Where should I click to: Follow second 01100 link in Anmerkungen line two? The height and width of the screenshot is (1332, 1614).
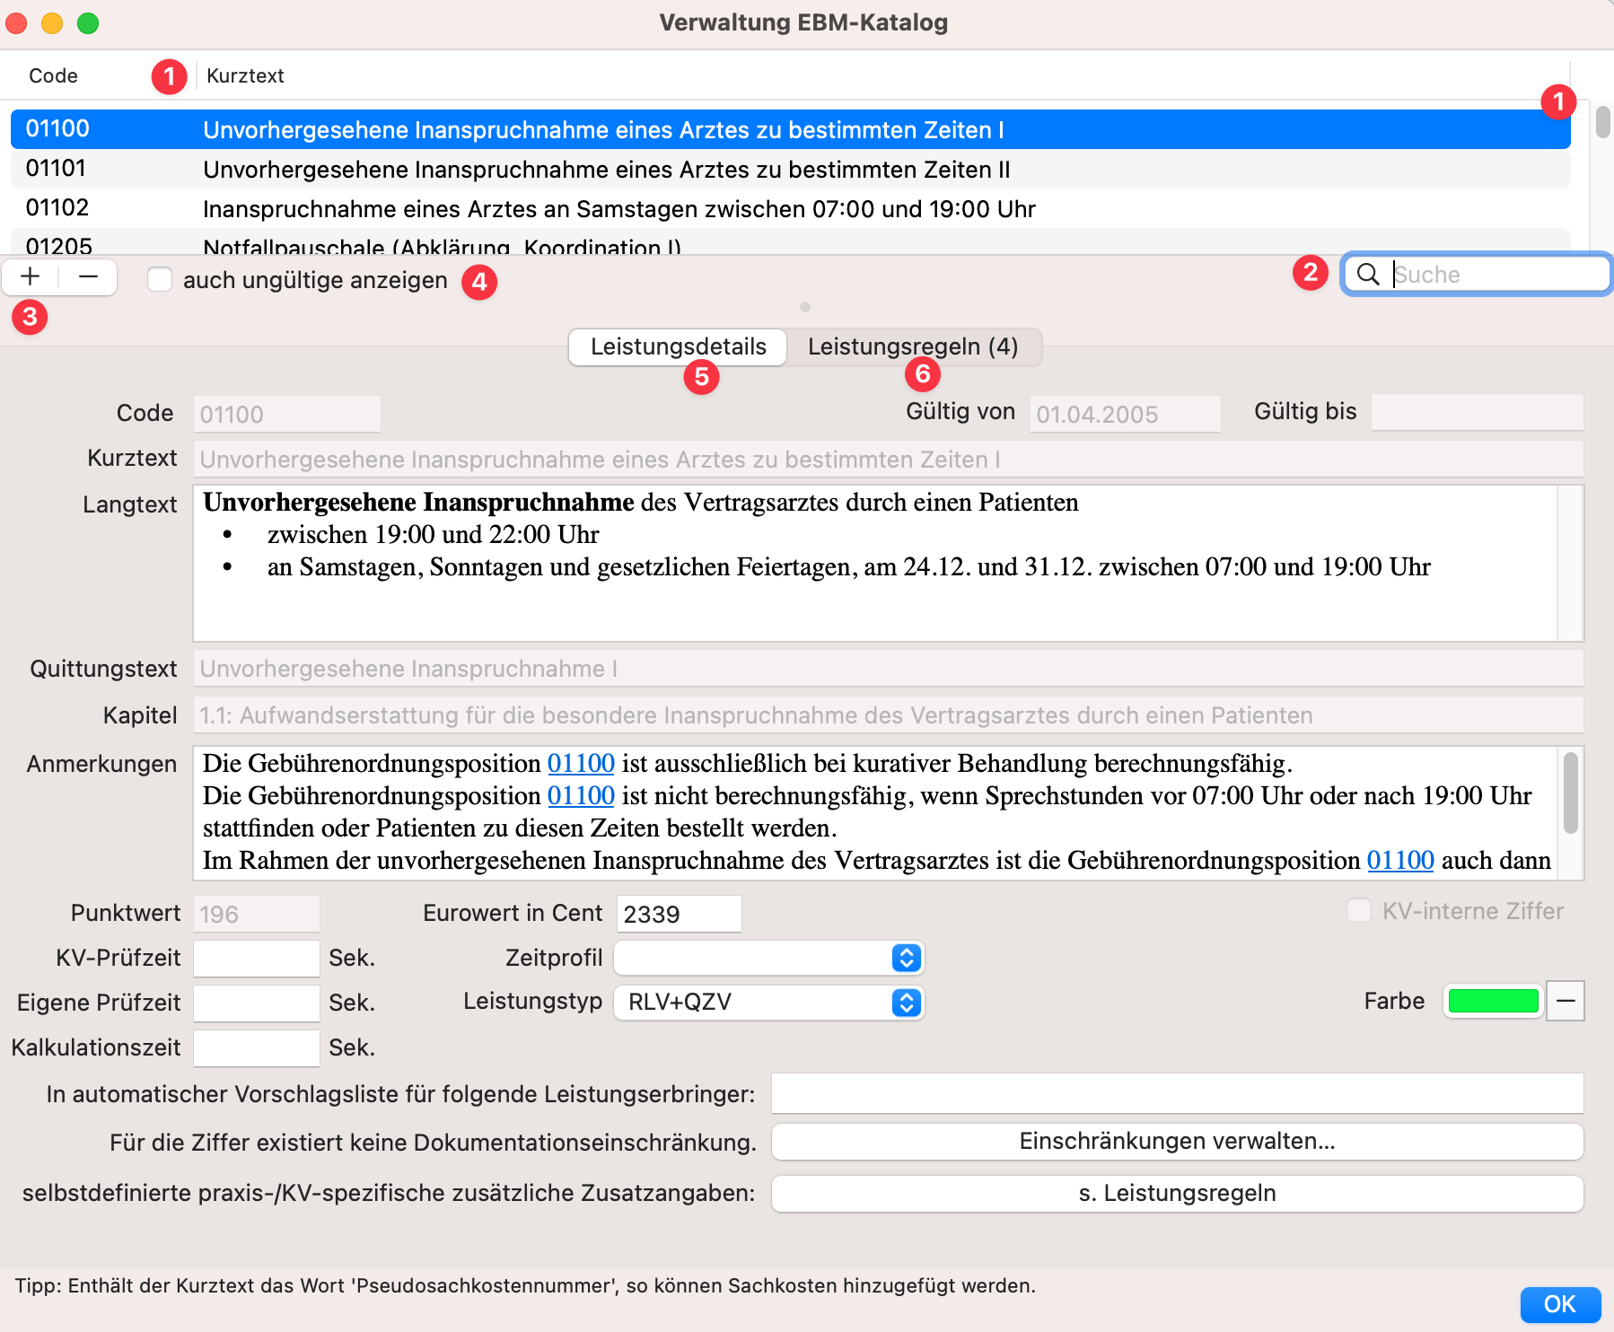(581, 796)
